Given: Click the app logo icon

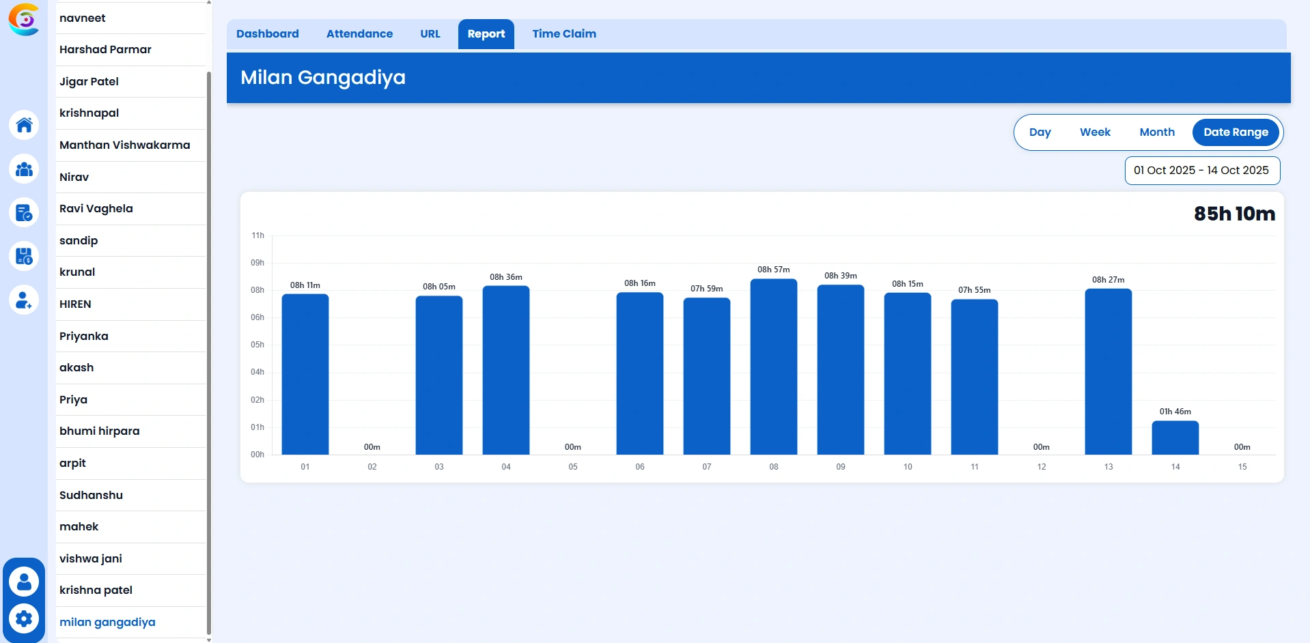Looking at the screenshot, I should (24, 19).
